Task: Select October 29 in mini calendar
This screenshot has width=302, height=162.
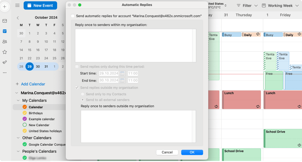Action: 29,66
